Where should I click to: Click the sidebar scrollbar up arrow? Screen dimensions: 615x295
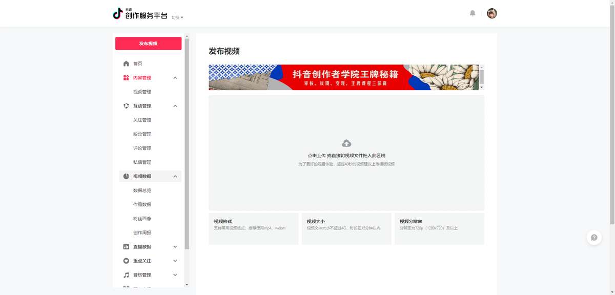(187, 36)
